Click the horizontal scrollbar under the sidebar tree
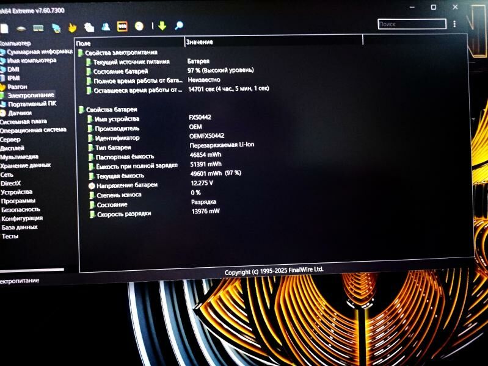 click(x=32, y=270)
